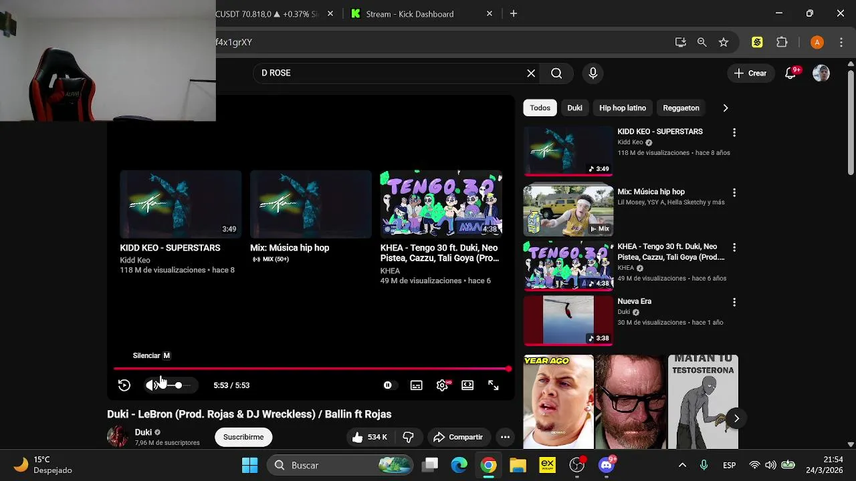
Task: Open the YEAR AGO Short
Action: [558, 402]
